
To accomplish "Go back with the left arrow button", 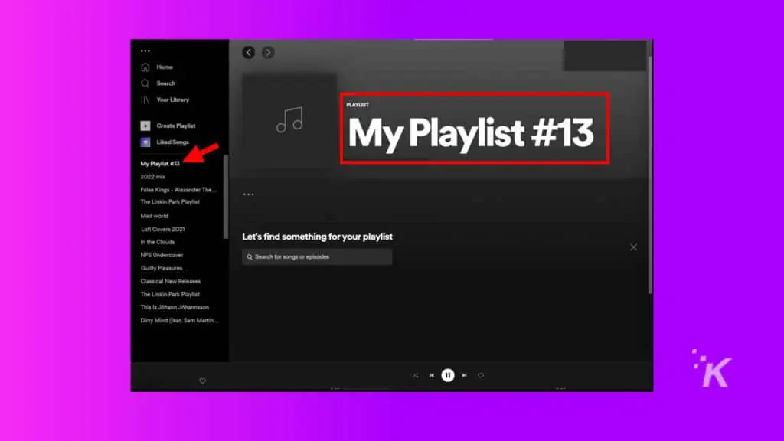I will (249, 53).
